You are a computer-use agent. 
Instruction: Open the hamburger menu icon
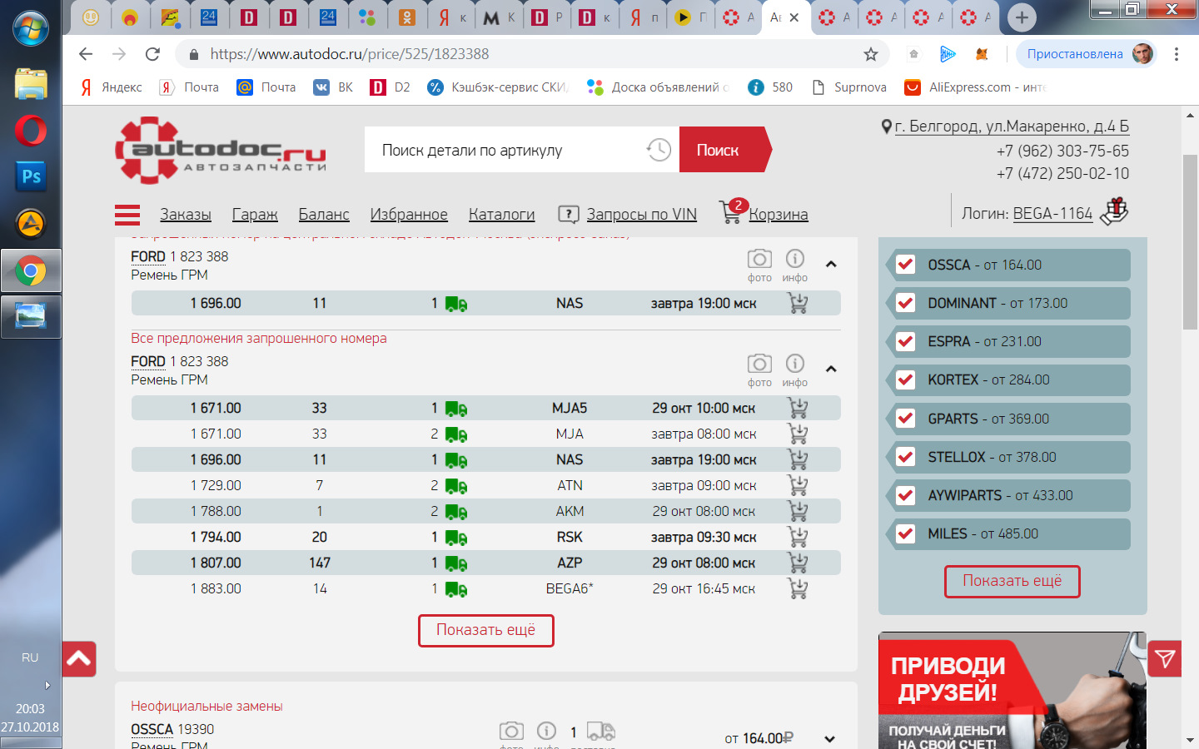[x=127, y=215]
